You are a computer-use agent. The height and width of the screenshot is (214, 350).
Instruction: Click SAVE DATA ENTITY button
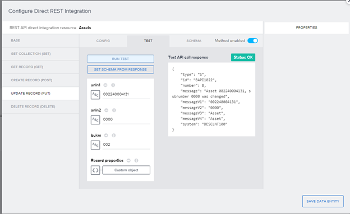pos(323,201)
